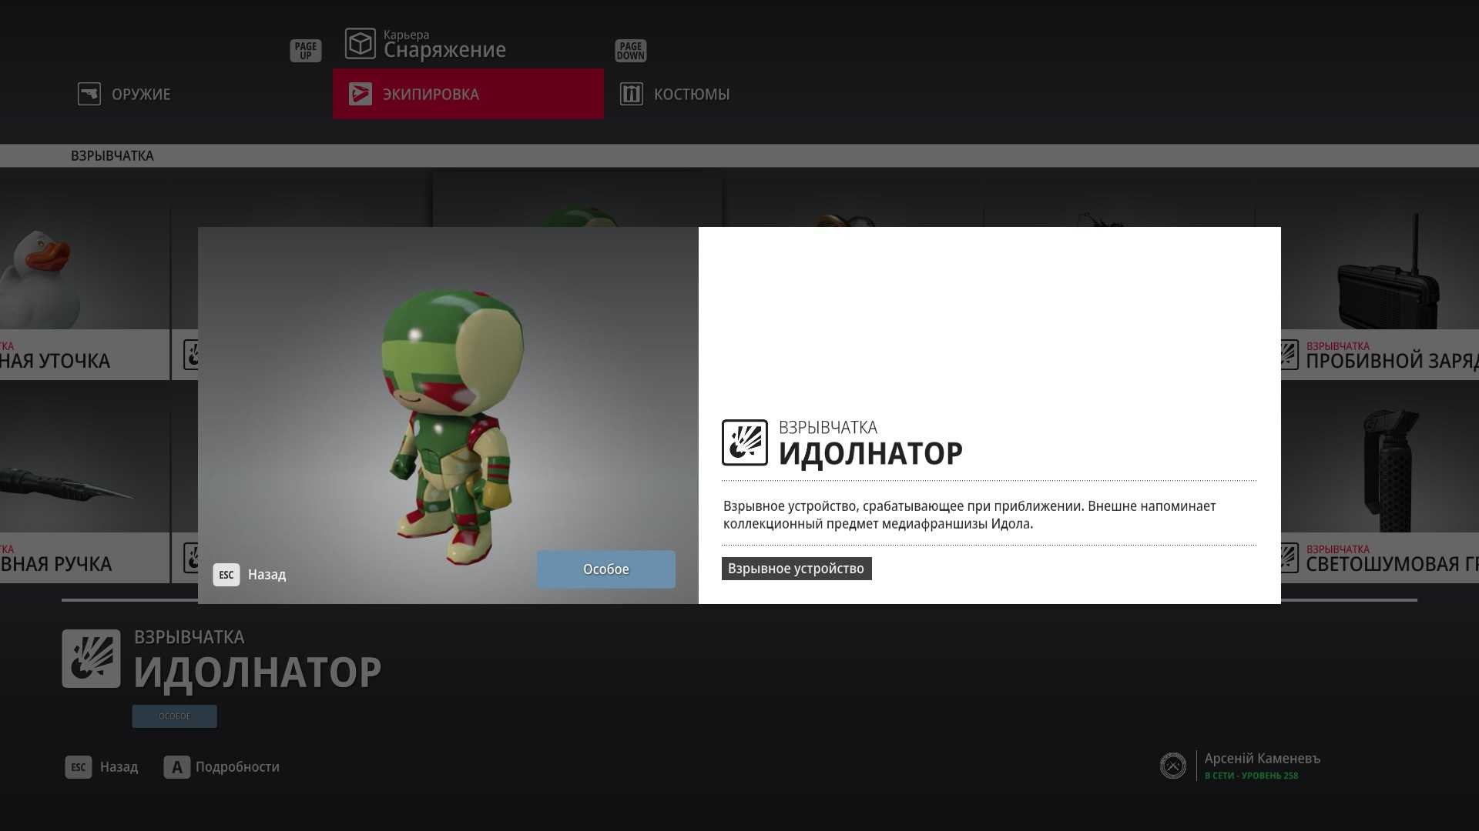This screenshot has width=1479, height=831.
Task: Click the pistol icon beside Оружие
Action: (89, 94)
